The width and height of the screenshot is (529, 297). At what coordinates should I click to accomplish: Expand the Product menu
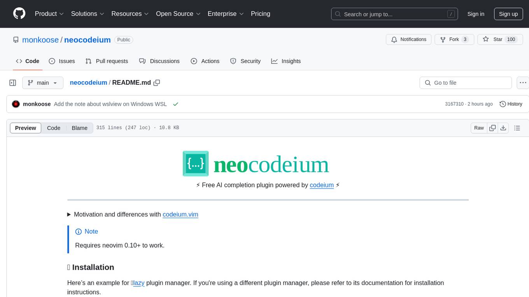click(x=49, y=14)
